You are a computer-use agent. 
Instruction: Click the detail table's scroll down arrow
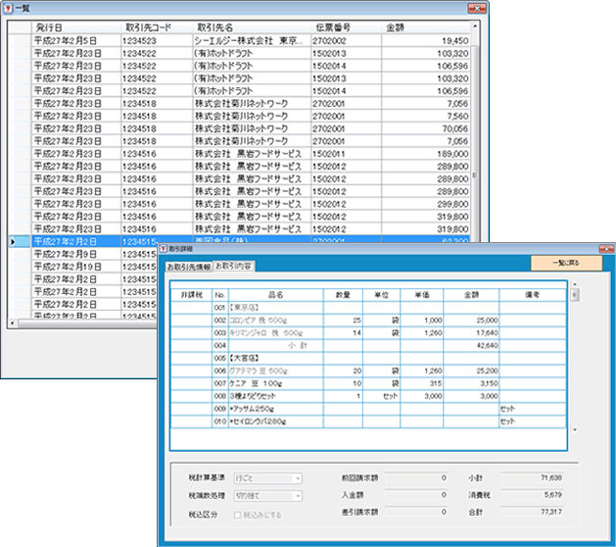click(x=575, y=429)
